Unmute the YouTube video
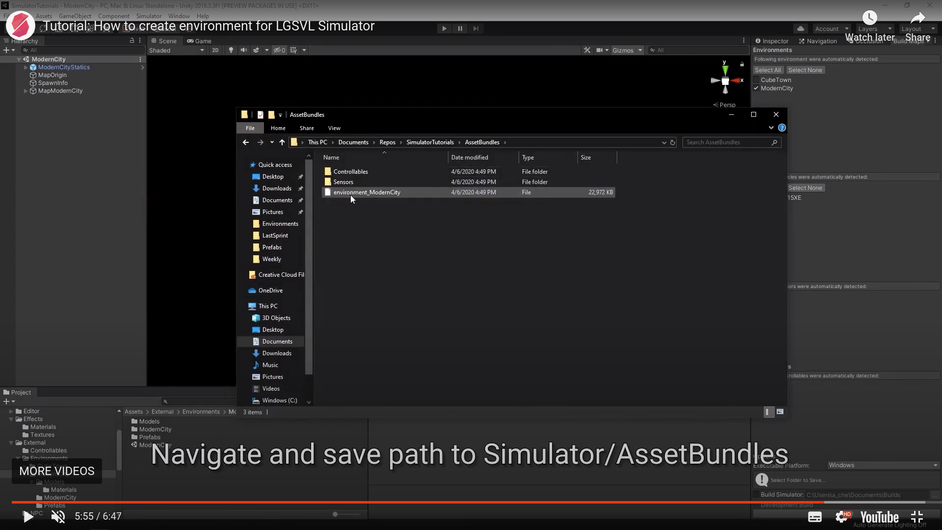 coord(58,516)
